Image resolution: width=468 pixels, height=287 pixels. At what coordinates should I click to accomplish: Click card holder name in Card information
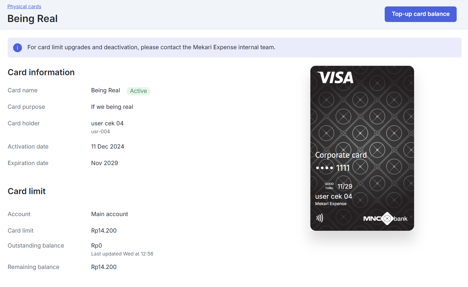[x=107, y=123]
